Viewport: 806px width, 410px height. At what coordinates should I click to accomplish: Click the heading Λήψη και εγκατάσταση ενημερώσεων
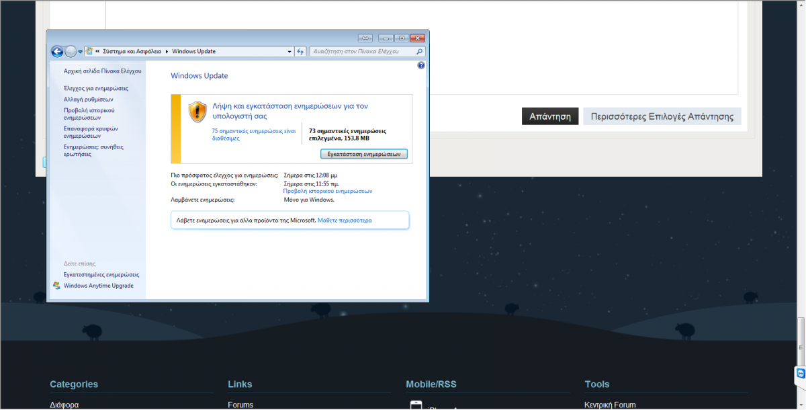point(289,111)
